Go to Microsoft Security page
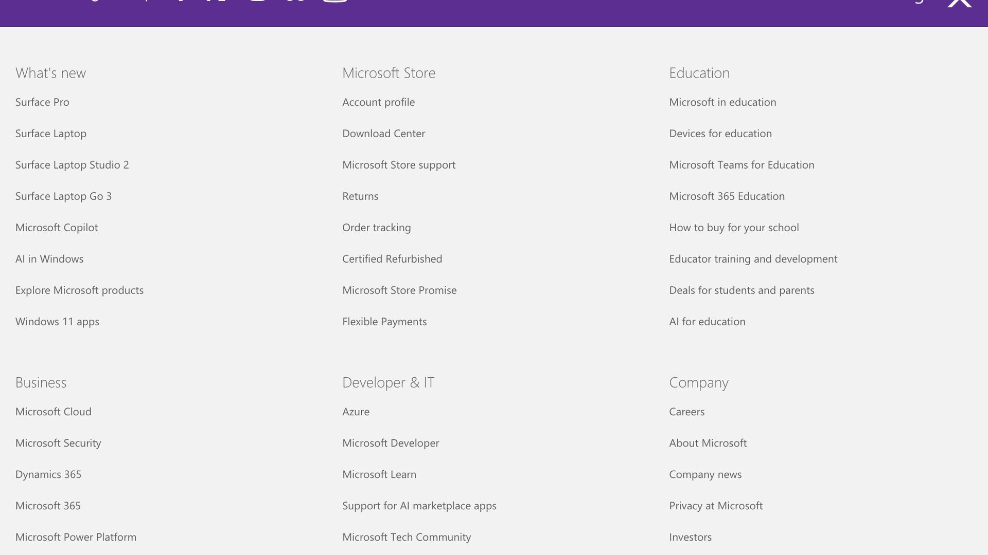 coord(58,443)
